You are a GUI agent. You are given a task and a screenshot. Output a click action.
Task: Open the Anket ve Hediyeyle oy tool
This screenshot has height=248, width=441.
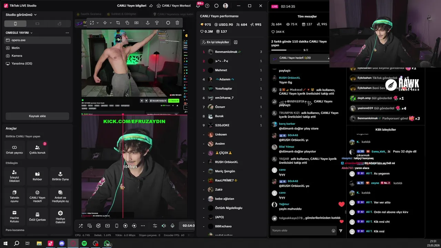pyautogui.click(x=60, y=196)
